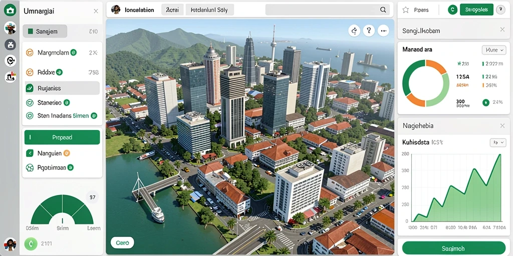Select the Stanetieo radio option
The height and width of the screenshot is (256, 513).
click(x=30, y=103)
